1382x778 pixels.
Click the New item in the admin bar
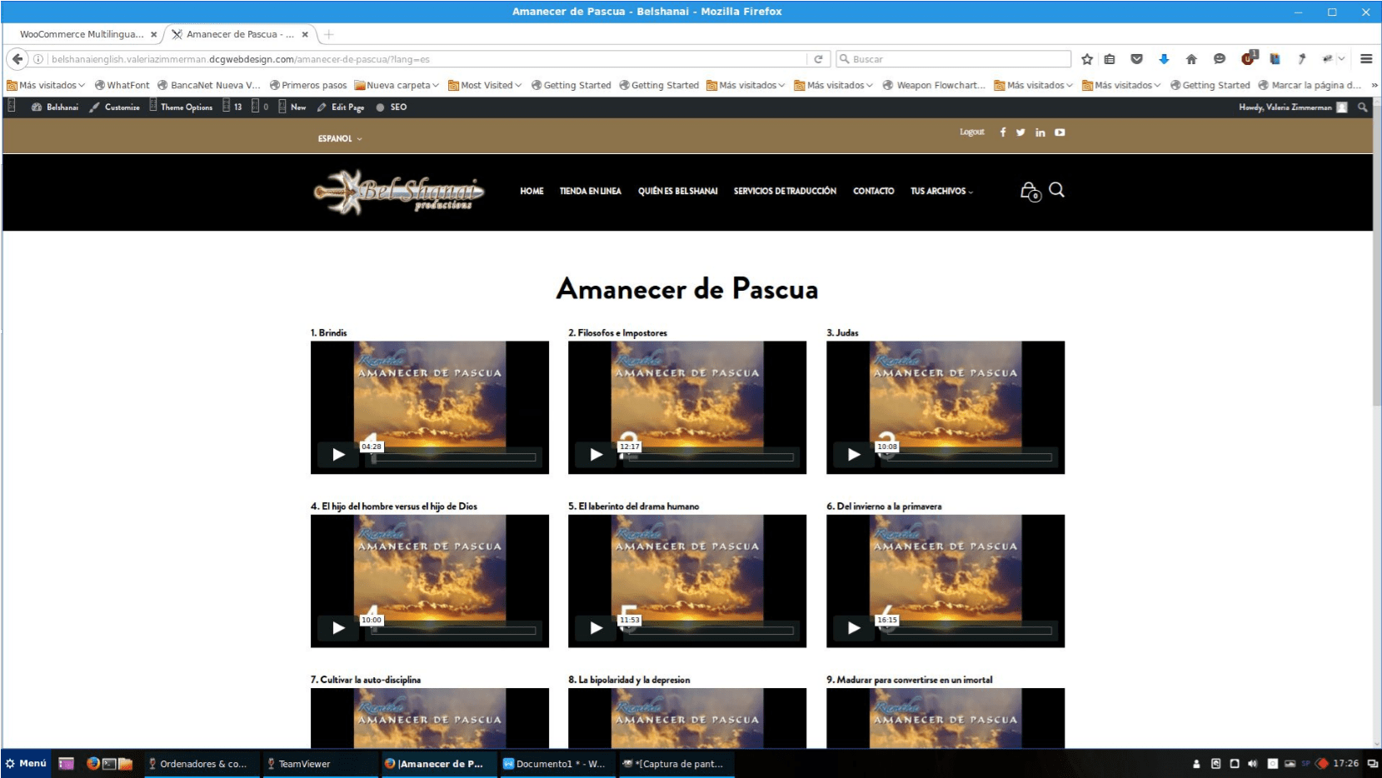coord(292,107)
